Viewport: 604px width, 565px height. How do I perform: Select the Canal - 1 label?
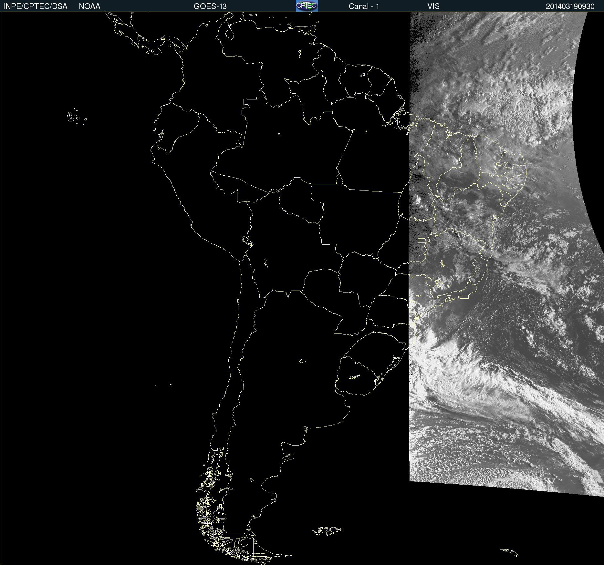coord(364,6)
